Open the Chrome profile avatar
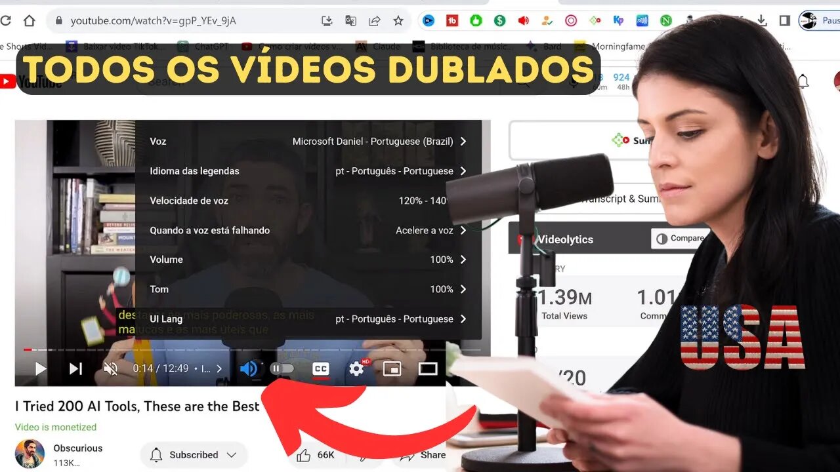The width and height of the screenshot is (840, 472). pyautogui.click(x=808, y=21)
